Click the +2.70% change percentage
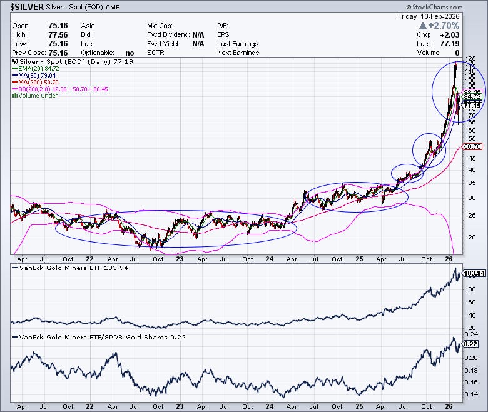The height and width of the screenshot is (412, 488). click(444, 26)
